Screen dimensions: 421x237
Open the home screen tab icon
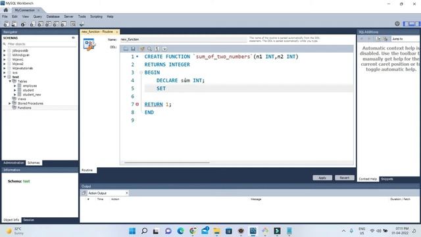click(6, 10)
